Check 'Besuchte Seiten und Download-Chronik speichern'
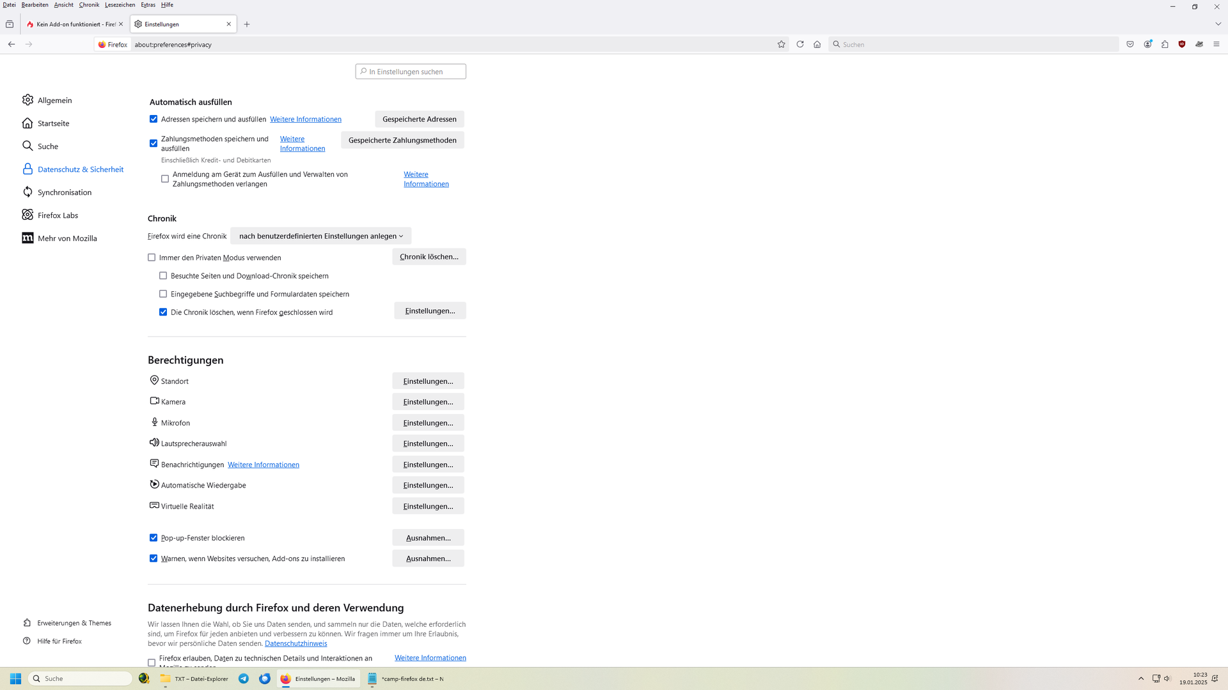 pos(163,276)
